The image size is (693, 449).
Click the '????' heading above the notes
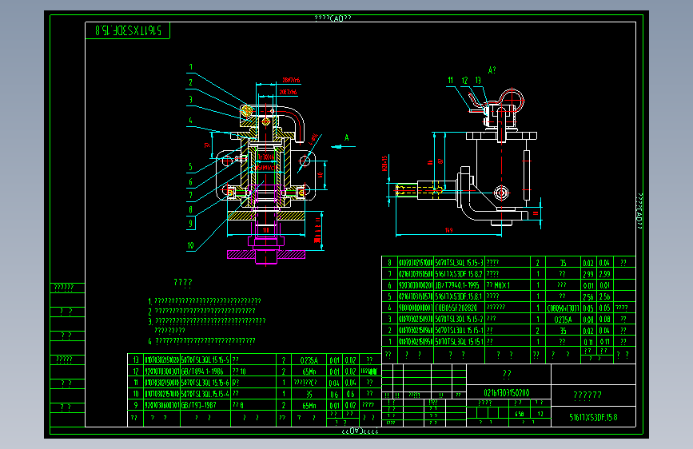183,282
